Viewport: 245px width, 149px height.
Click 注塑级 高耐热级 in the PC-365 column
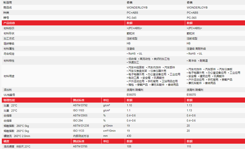coord(196,49)
